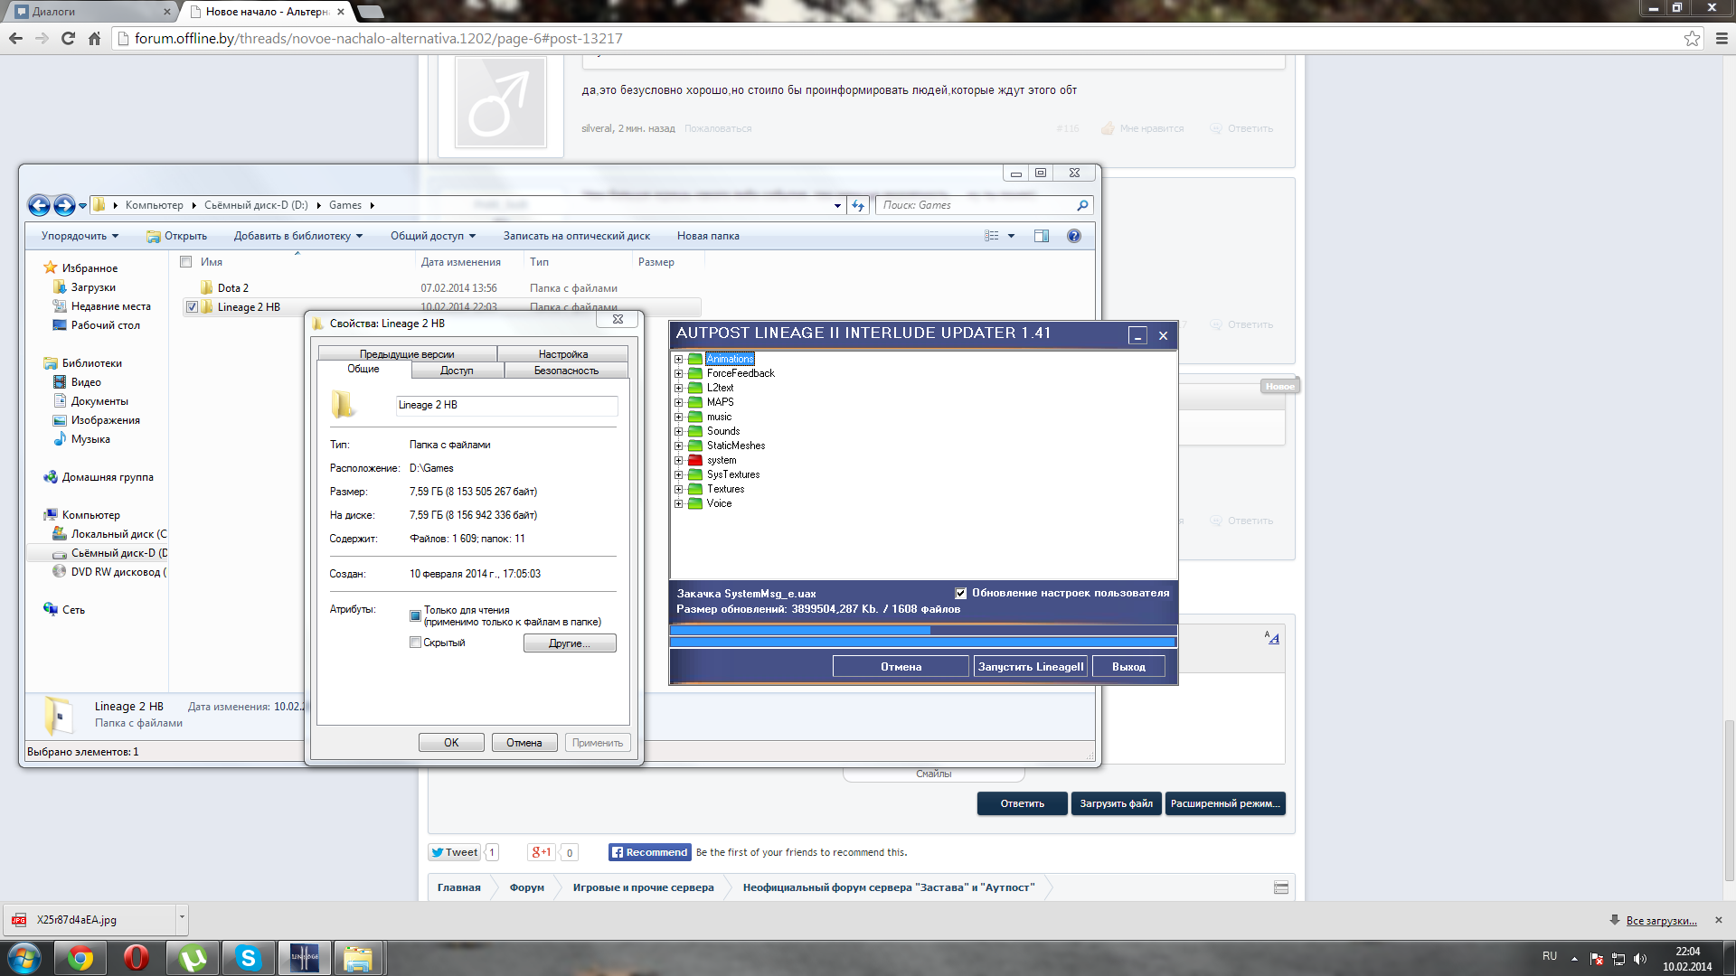Open Opera browser from the taskbar

click(x=137, y=958)
